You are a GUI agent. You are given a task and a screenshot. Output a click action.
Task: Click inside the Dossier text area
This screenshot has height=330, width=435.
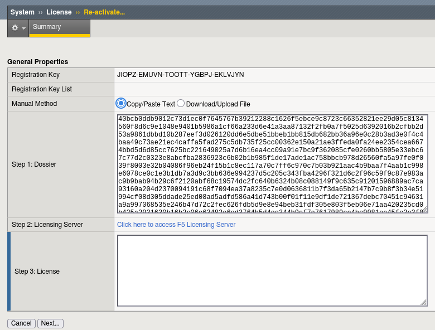(272, 164)
